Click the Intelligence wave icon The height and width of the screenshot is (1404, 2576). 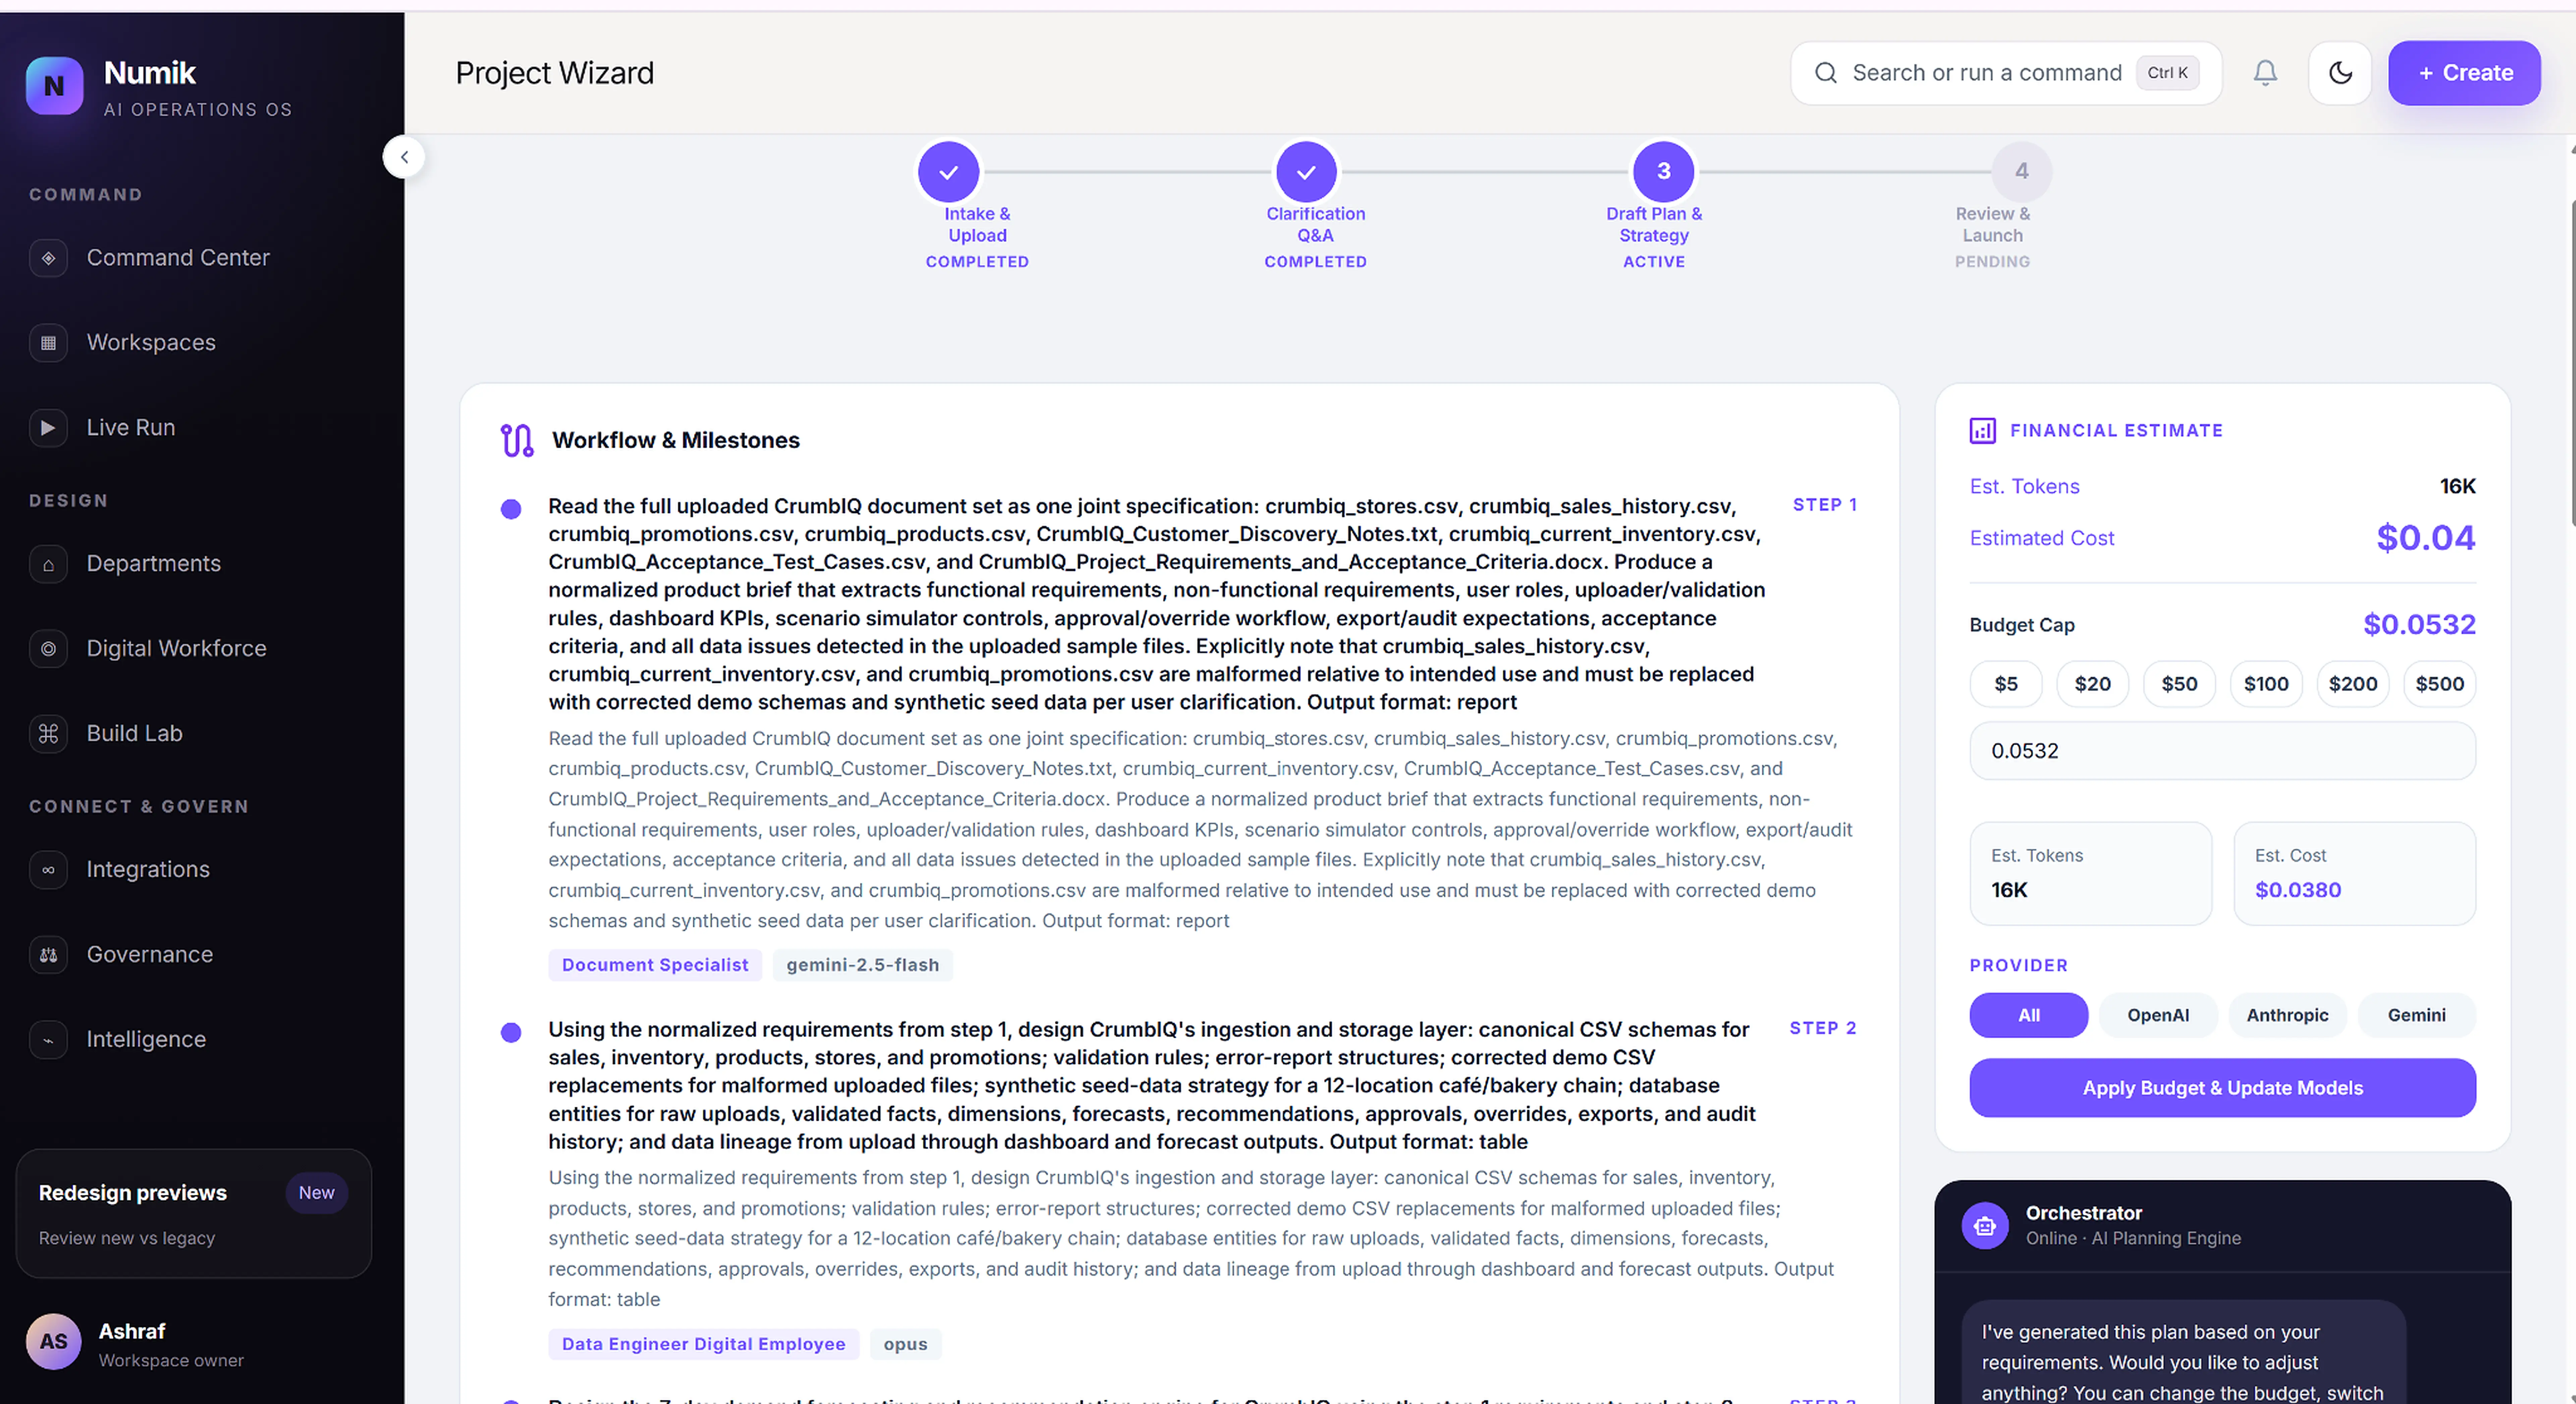tap(48, 1040)
